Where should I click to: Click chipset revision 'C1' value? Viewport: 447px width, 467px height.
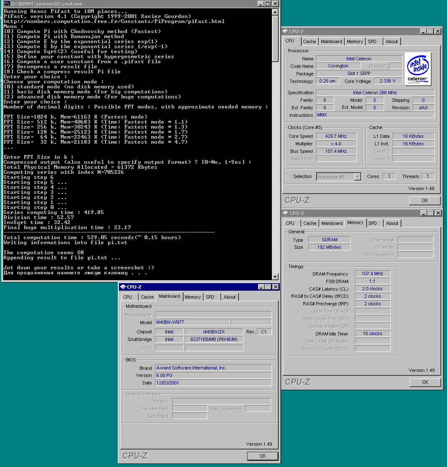pyautogui.click(x=264, y=332)
